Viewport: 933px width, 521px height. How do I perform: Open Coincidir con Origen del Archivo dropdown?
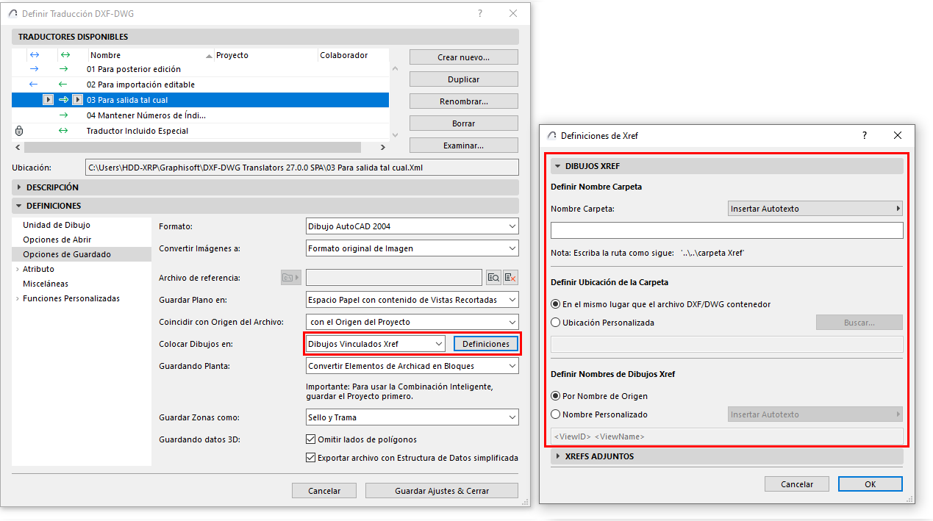pos(412,322)
